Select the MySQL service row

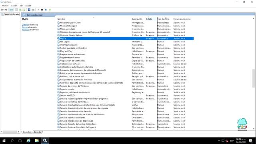(125, 38)
